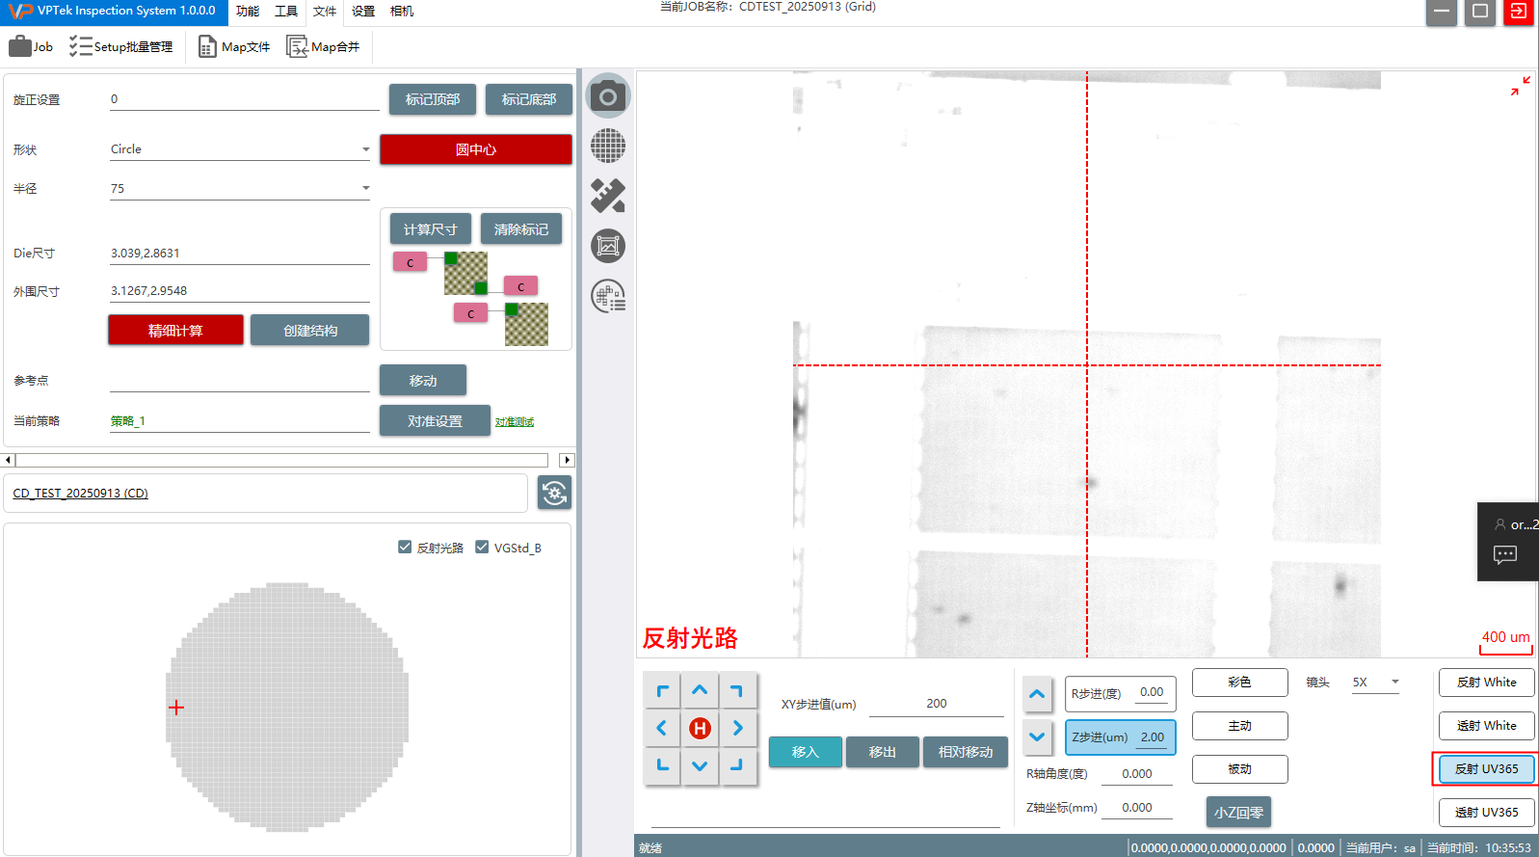Click the refresh settings icon beside CD_TEST
1539x857 pixels.
pos(554,493)
